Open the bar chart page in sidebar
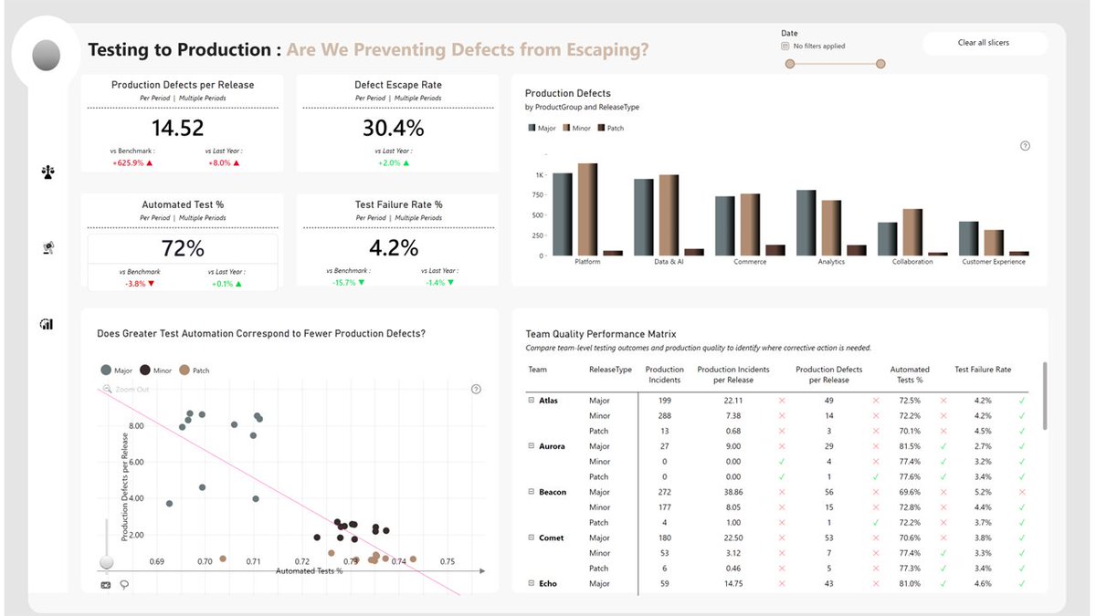Screen dimensions: 1096x616 coord(47,324)
